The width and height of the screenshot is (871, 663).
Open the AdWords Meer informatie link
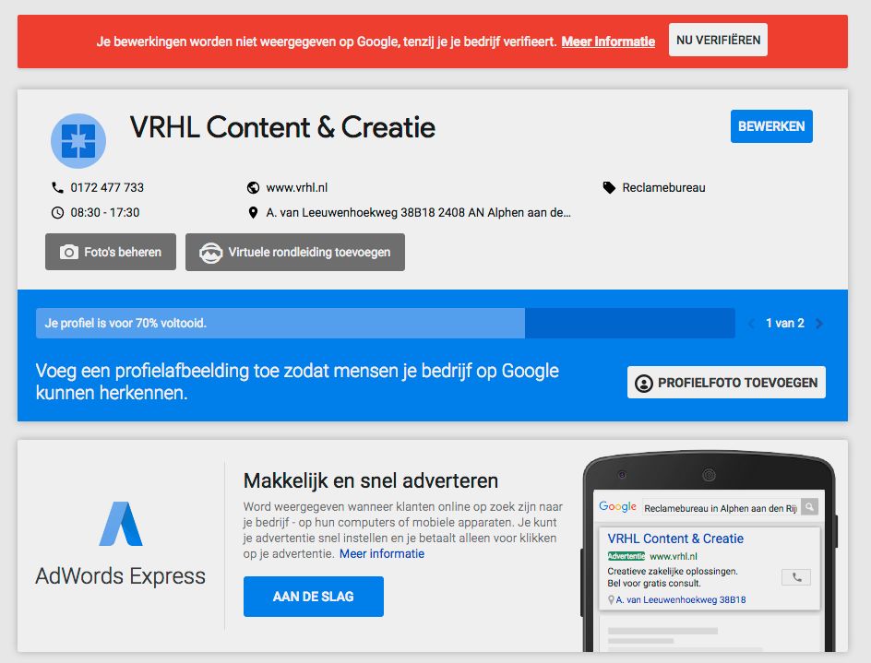(x=382, y=554)
